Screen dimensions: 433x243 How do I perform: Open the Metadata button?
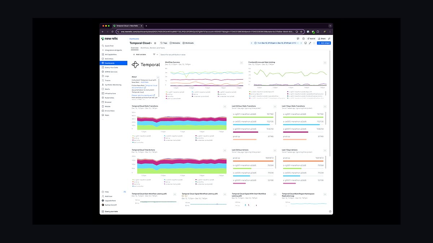(175, 43)
